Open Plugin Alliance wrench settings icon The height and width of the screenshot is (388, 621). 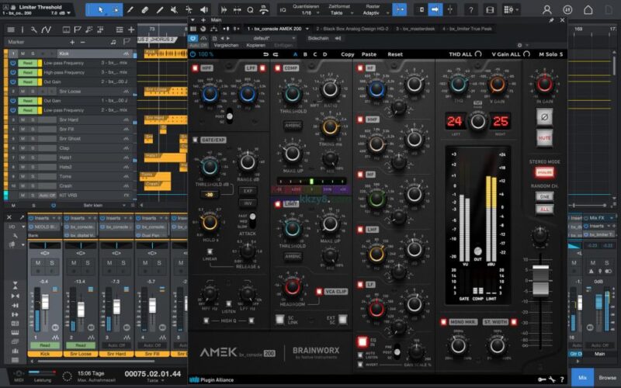point(552,379)
